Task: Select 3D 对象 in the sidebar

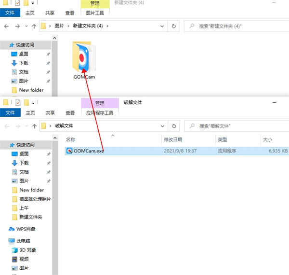Action: coord(27,250)
